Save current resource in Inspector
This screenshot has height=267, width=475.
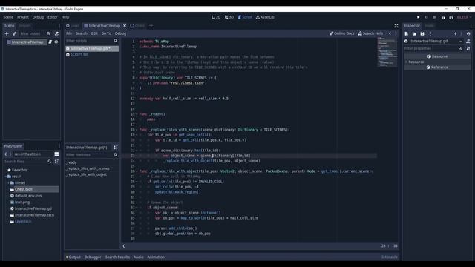point(422,33)
